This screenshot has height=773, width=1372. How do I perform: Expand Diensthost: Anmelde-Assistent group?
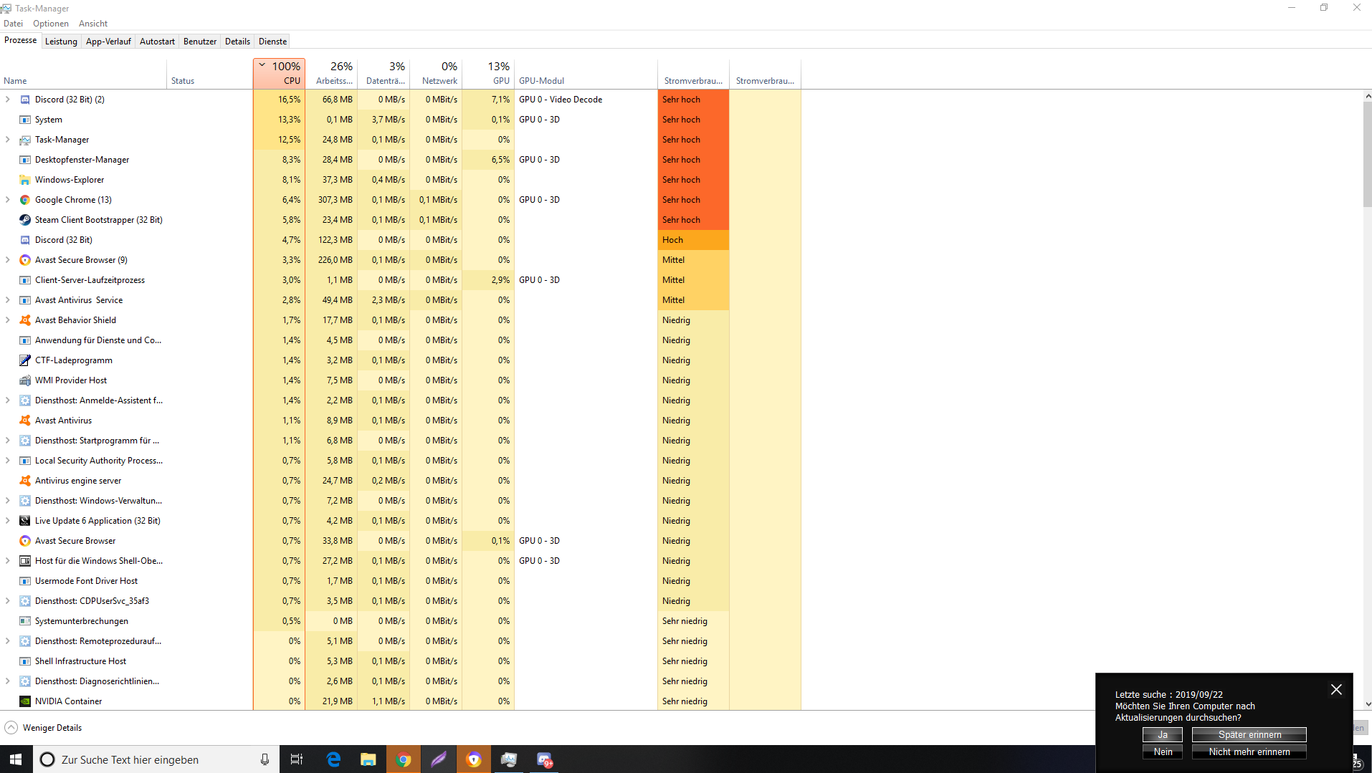click(8, 400)
